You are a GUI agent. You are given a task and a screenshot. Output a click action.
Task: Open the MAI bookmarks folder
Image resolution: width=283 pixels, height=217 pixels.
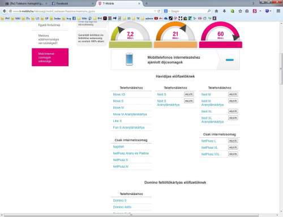[16, 18]
